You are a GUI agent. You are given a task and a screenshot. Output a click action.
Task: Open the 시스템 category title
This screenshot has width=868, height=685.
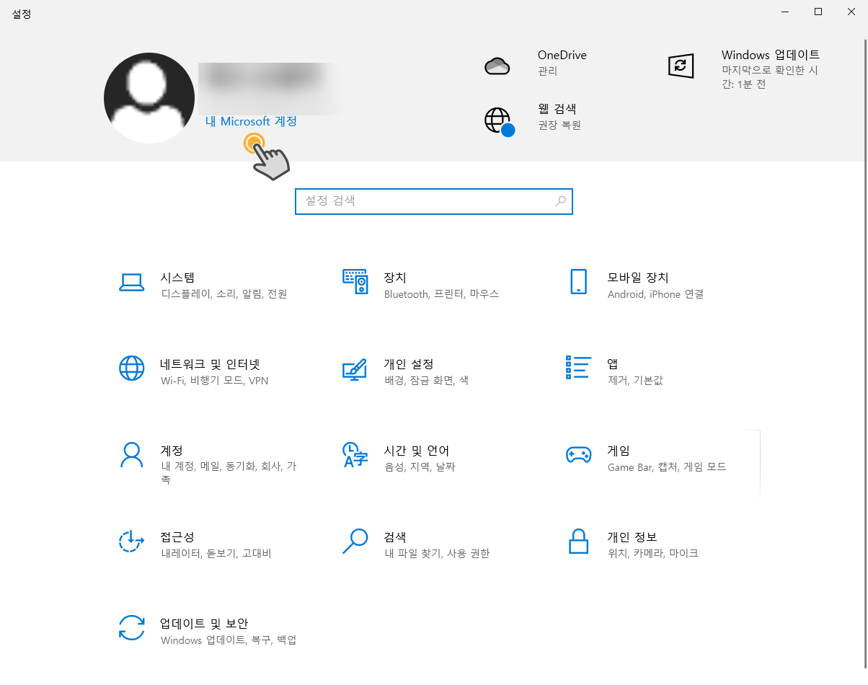[x=177, y=278]
